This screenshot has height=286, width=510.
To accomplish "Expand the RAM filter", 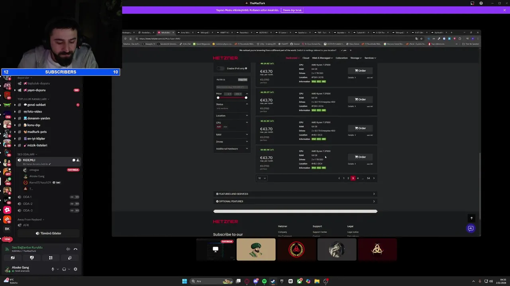I will 232,135.
